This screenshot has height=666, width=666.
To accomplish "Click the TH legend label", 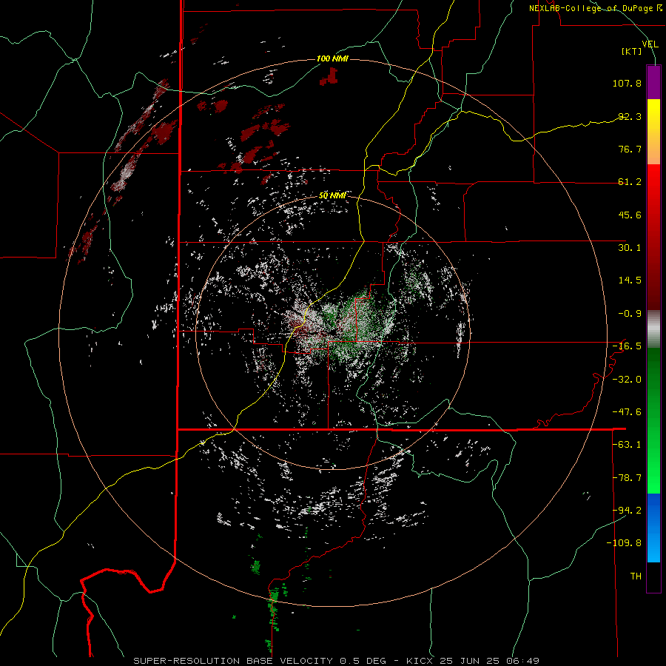I will point(636,576).
